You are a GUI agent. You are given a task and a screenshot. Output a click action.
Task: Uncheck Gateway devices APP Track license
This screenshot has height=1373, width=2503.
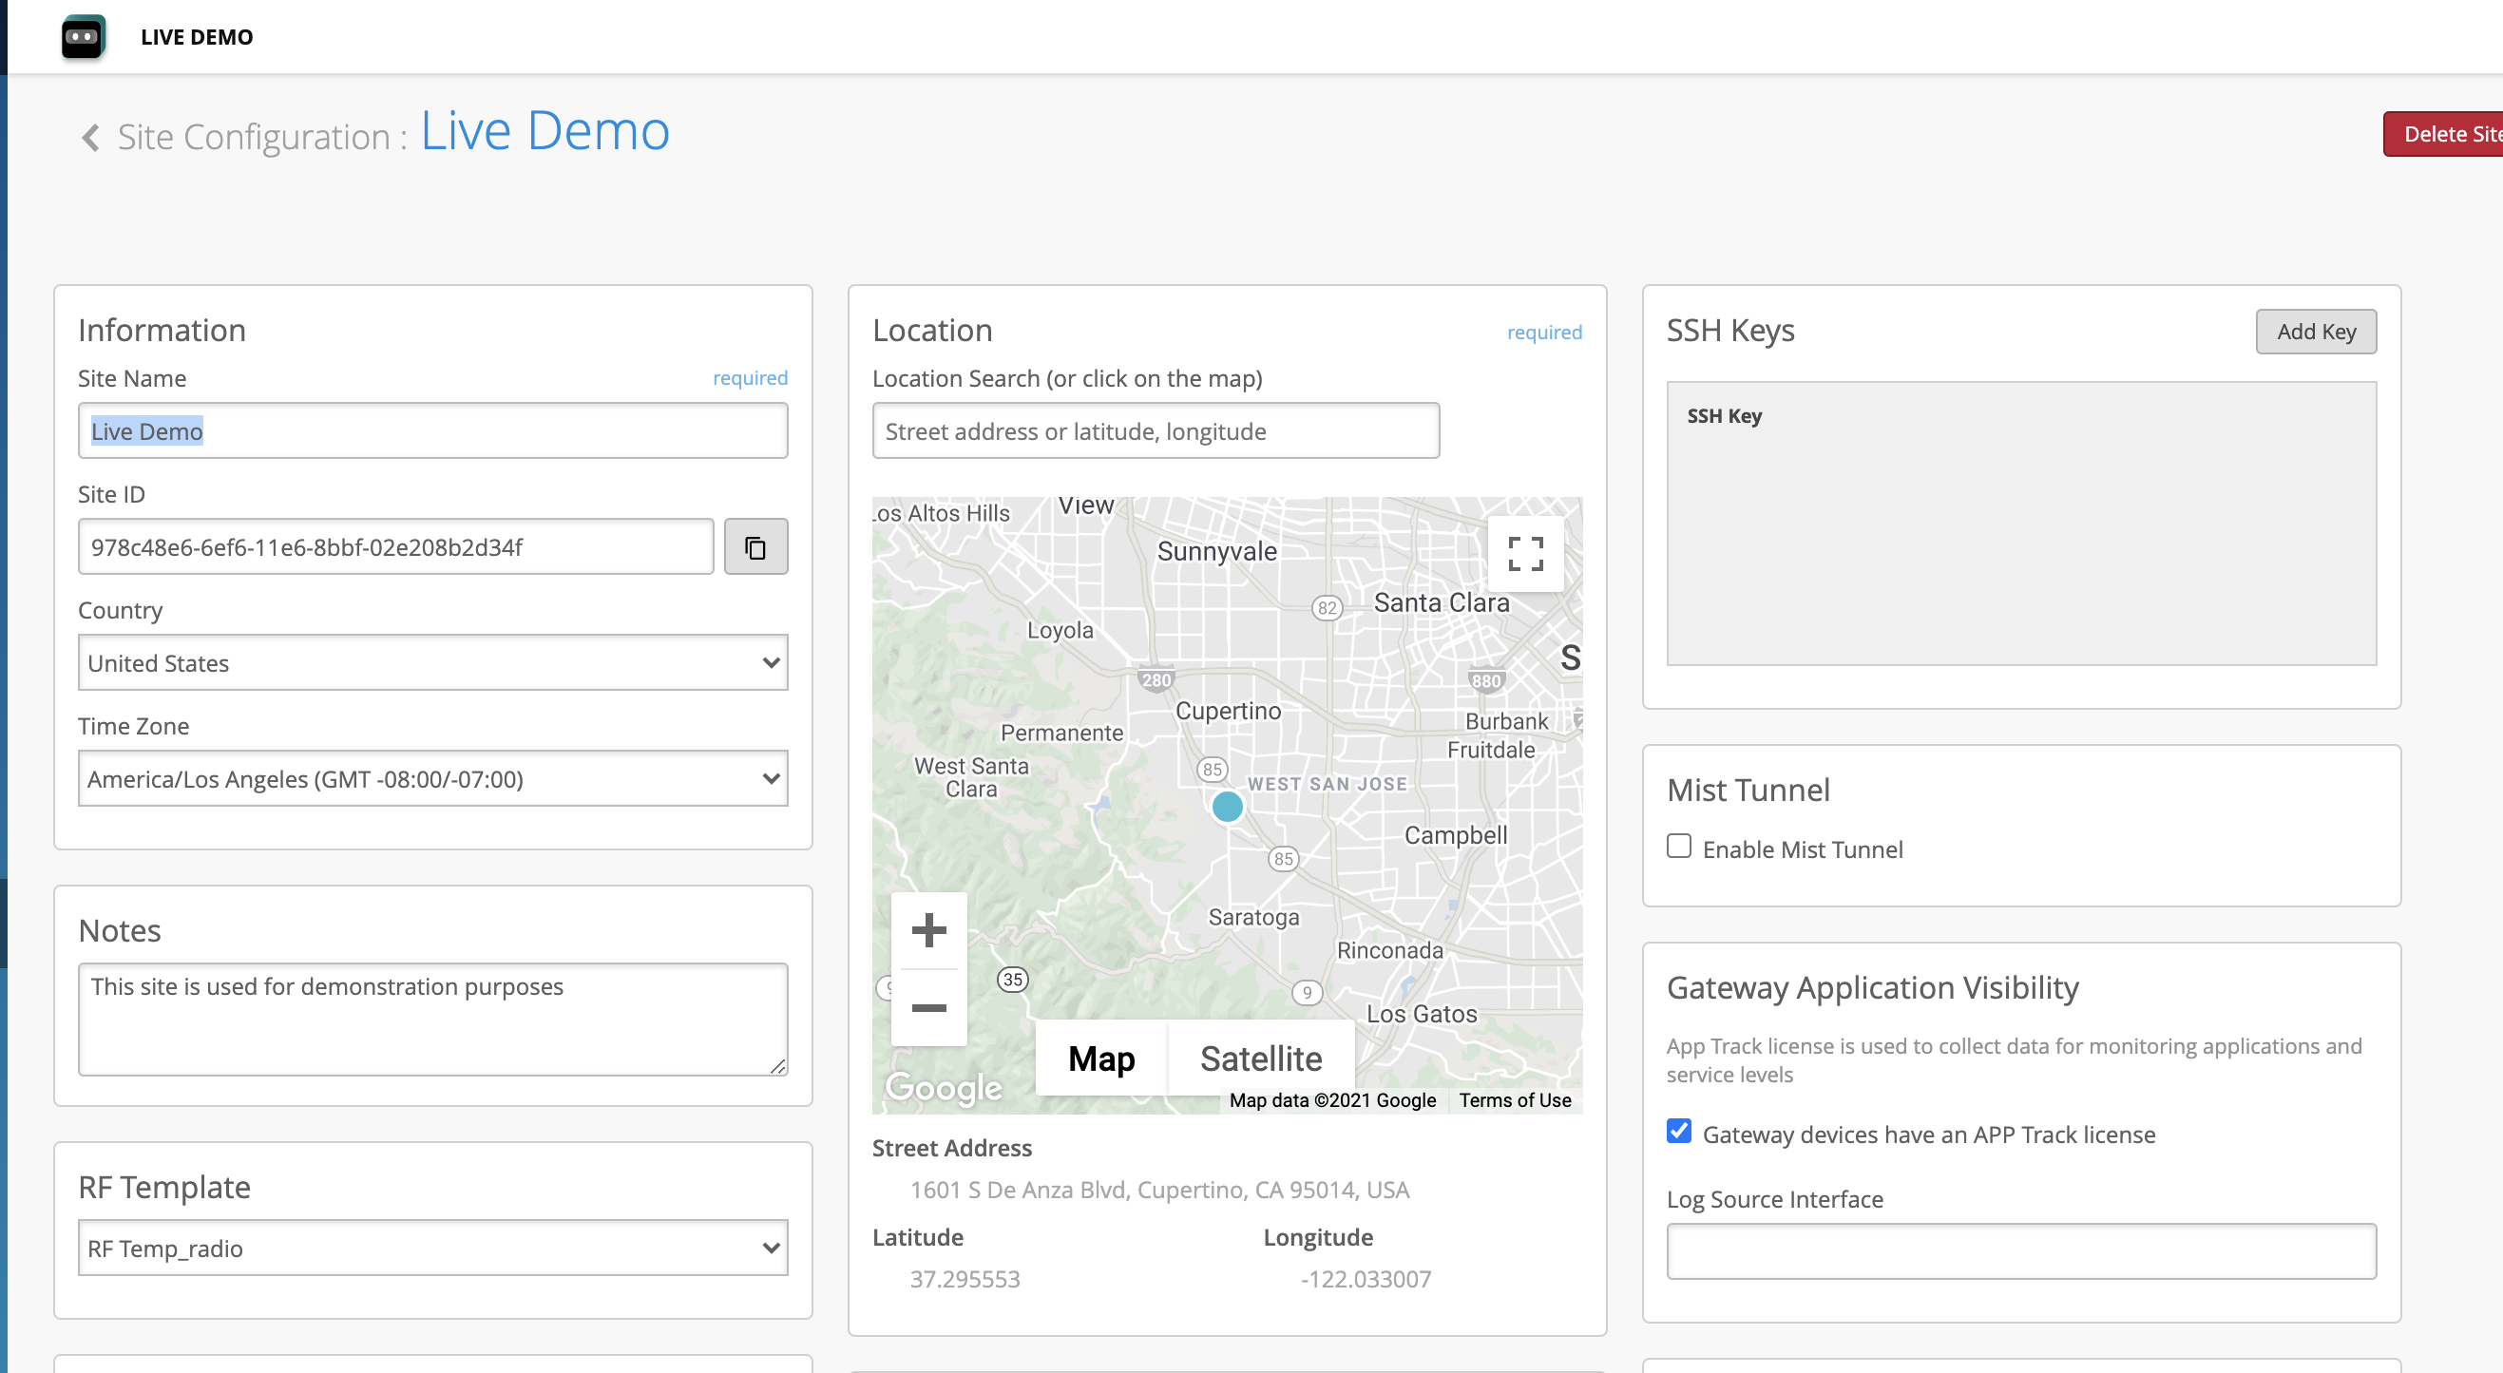(1678, 1131)
